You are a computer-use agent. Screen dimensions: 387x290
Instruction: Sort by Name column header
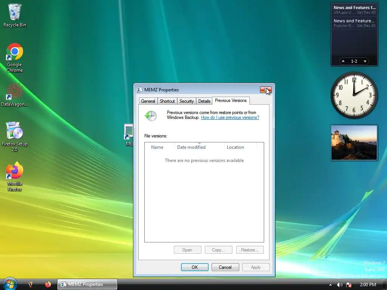[159, 147]
